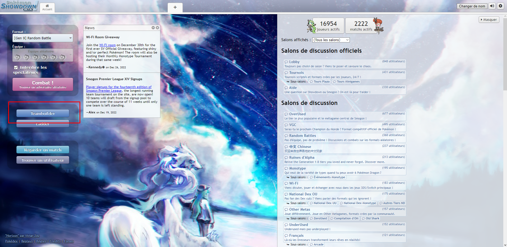This screenshot has width=507, height=247.
Task: Join the Aide help room
Action: click(345, 90)
